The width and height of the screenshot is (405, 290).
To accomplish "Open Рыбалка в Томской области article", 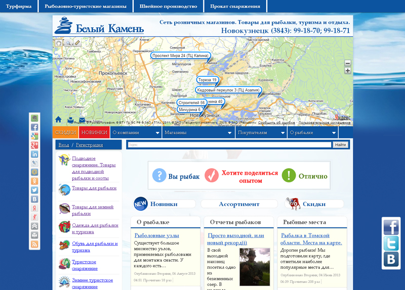I will click(x=311, y=239).
